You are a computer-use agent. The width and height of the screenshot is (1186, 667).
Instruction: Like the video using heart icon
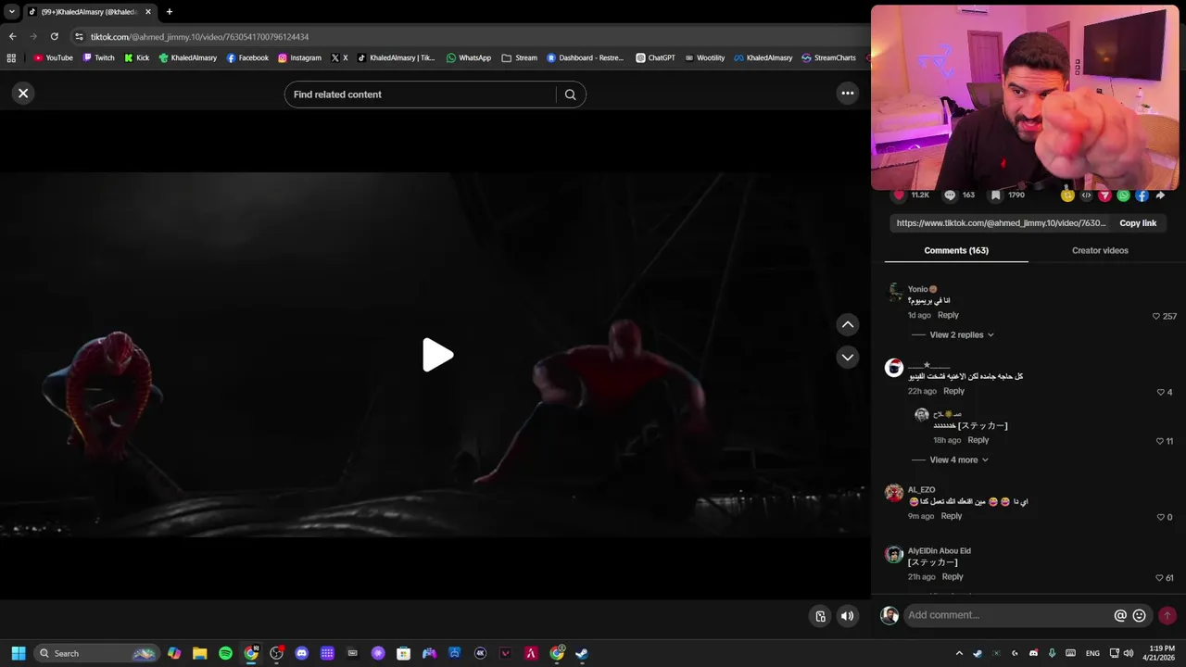point(898,195)
